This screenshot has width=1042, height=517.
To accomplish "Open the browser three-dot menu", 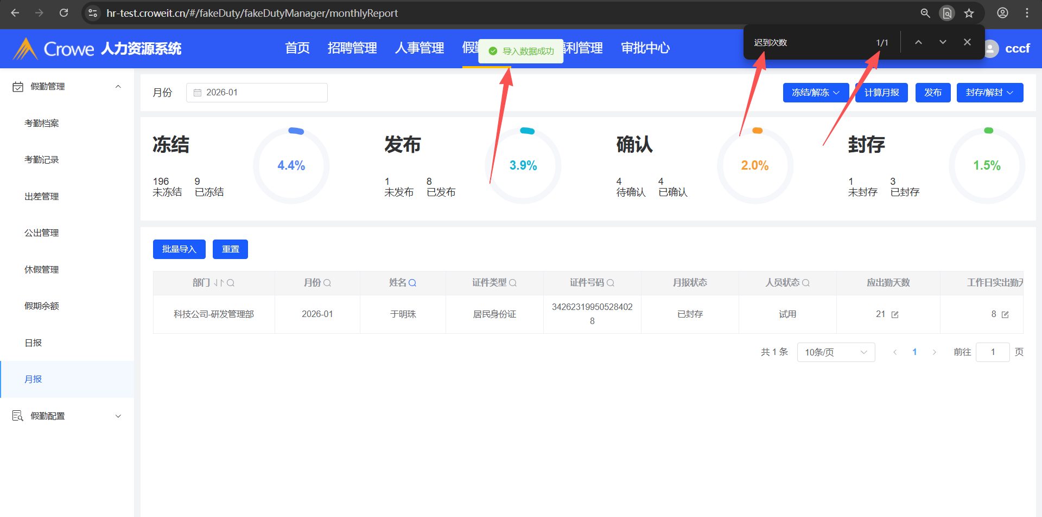I will click(1027, 13).
